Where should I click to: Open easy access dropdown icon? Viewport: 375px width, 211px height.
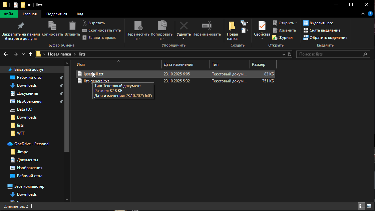click(244, 30)
